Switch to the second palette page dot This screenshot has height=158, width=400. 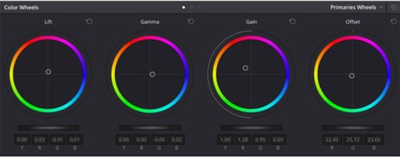[x=192, y=7]
